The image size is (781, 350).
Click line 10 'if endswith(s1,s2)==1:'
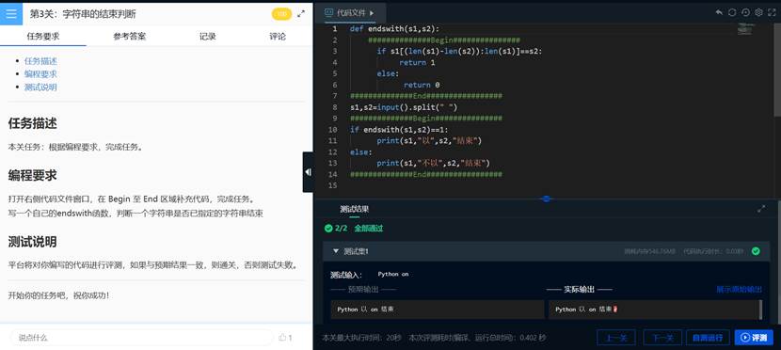coord(400,130)
